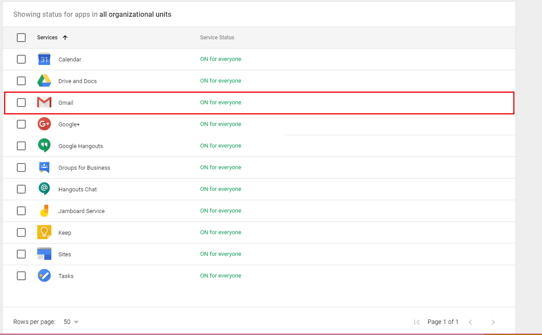Click the Hangouts Chat icon

pyautogui.click(x=44, y=189)
